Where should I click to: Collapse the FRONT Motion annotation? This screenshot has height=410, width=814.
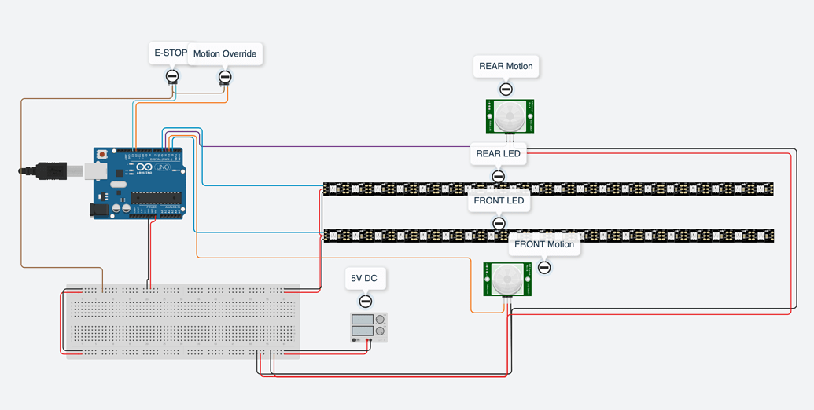pyautogui.click(x=544, y=268)
